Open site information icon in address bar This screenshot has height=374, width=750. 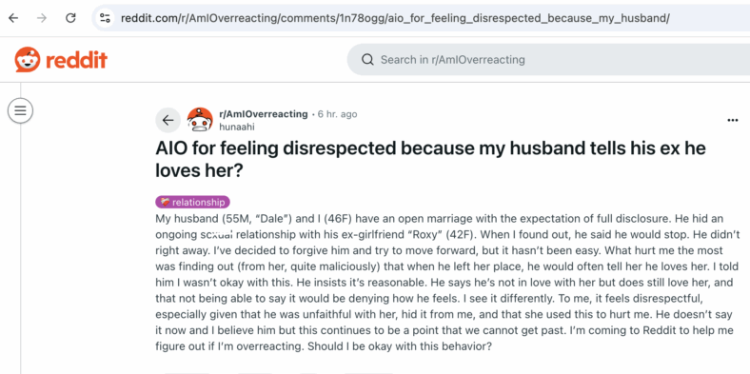(x=105, y=18)
